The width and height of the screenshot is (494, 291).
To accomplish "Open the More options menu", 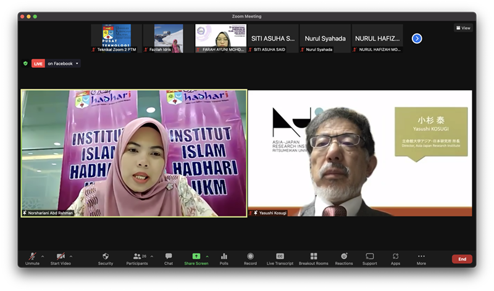I will pos(421,256).
